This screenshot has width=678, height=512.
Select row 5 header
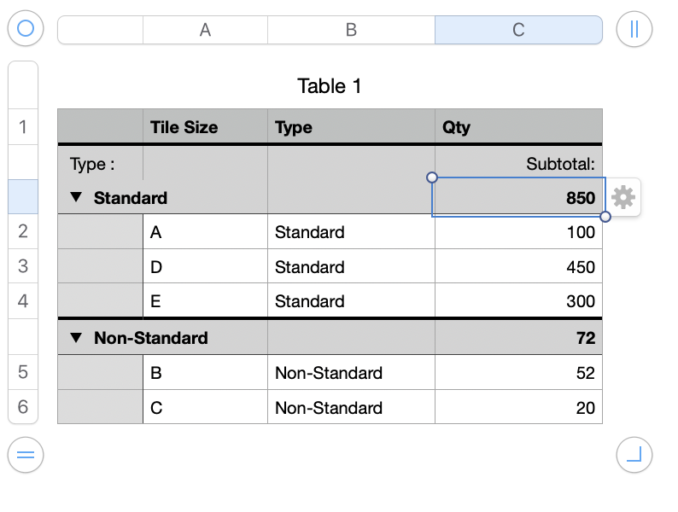coord(23,372)
